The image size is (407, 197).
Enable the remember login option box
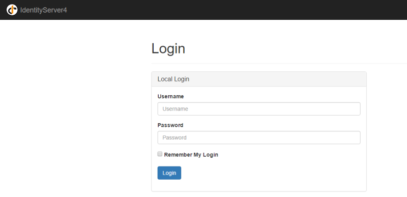160,154
